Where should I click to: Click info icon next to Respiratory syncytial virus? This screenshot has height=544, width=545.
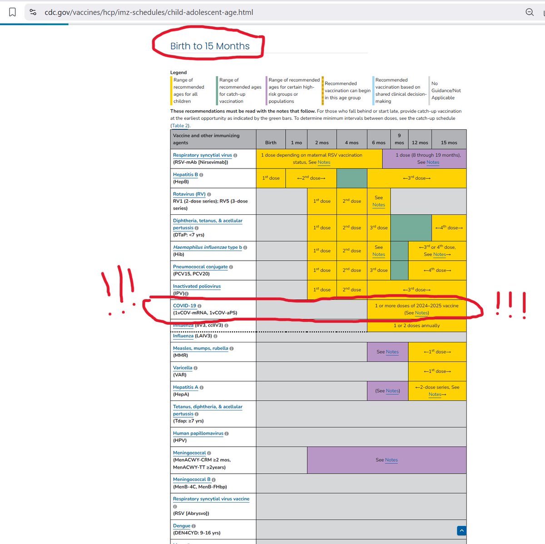pos(235,155)
